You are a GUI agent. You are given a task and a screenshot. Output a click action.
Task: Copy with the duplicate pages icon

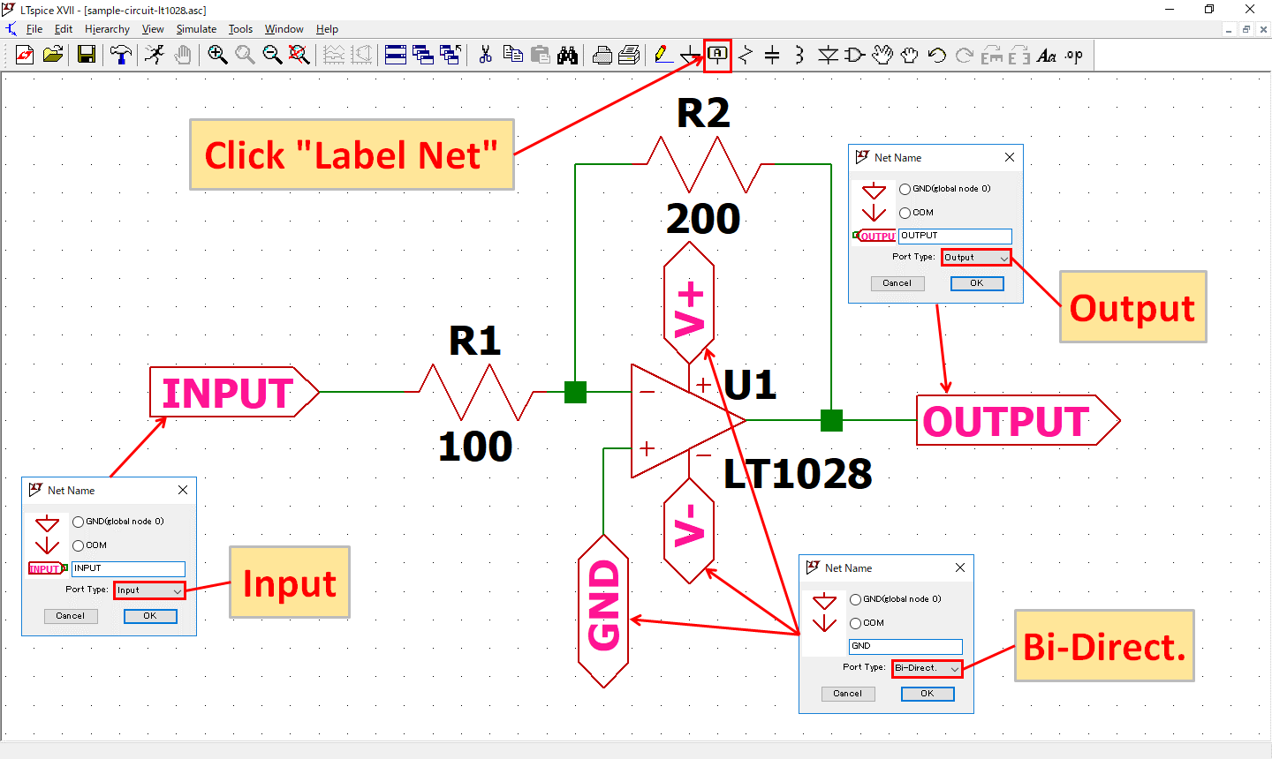pos(512,55)
